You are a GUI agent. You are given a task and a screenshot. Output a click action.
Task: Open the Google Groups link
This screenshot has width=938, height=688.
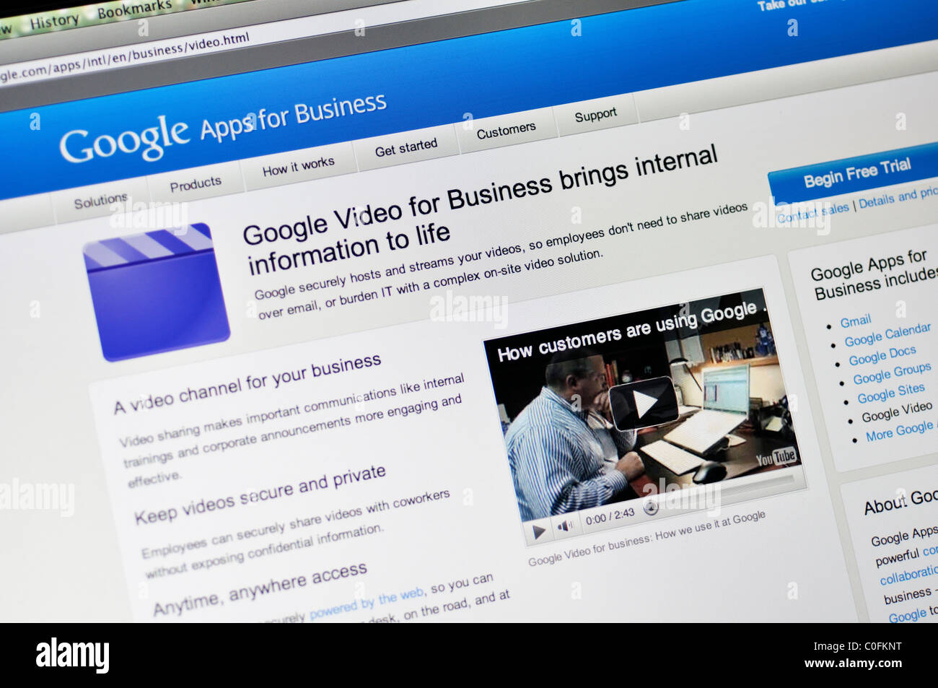(892, 373)
